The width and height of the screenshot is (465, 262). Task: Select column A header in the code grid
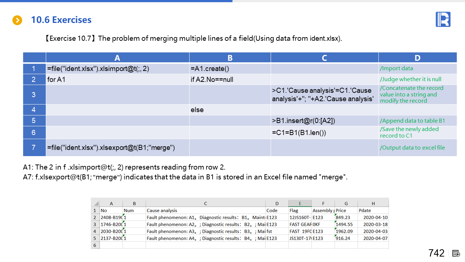coord(117,58)
